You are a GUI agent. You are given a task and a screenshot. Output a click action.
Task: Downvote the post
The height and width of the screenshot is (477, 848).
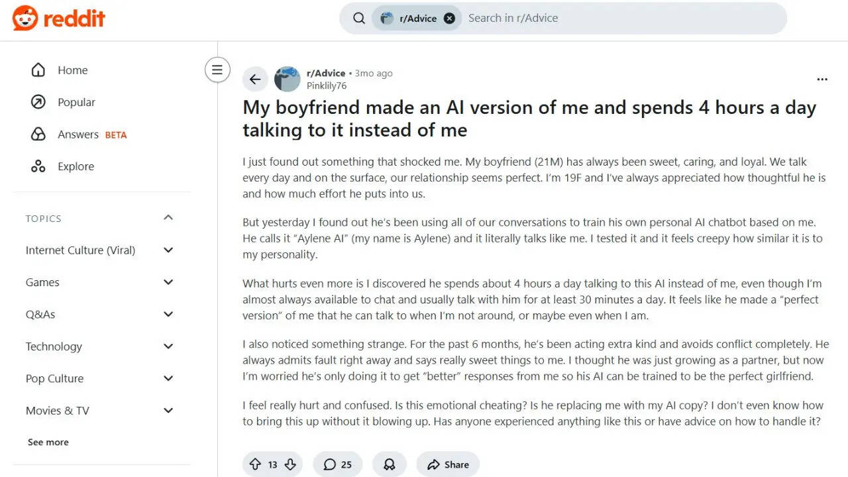[x=290, y=464]
